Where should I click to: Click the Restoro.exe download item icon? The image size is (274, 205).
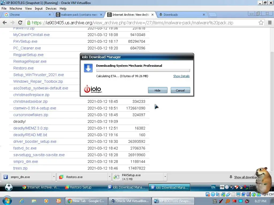point(61,177)
